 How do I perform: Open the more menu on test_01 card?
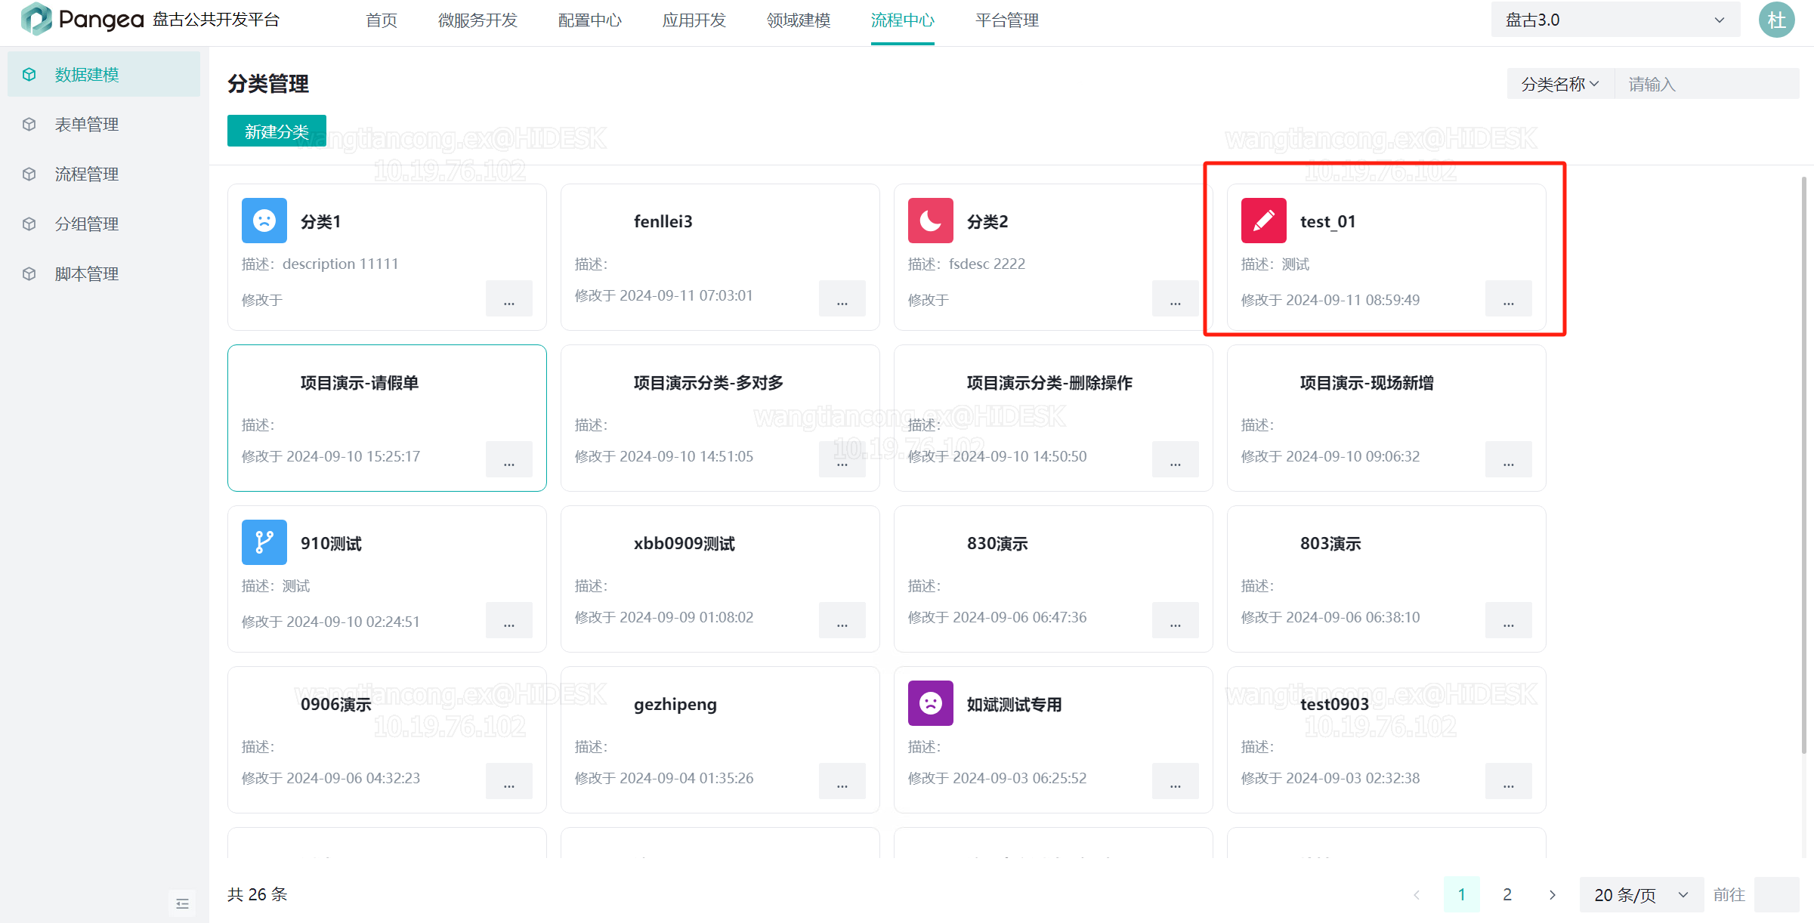[1509, 299]
